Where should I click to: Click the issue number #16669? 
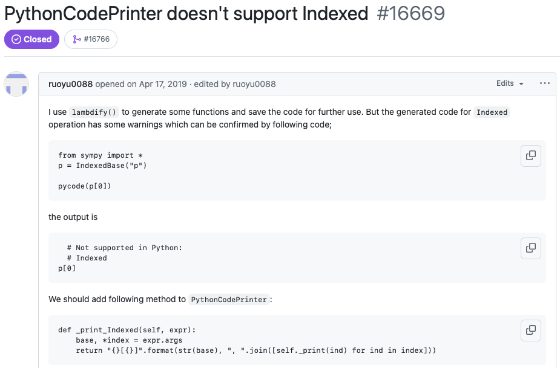coord(410,13)
